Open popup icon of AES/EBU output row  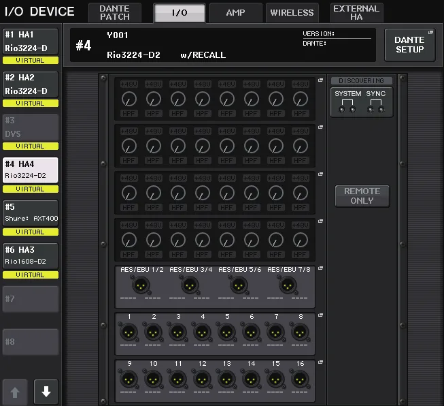[x=320, y=268]
